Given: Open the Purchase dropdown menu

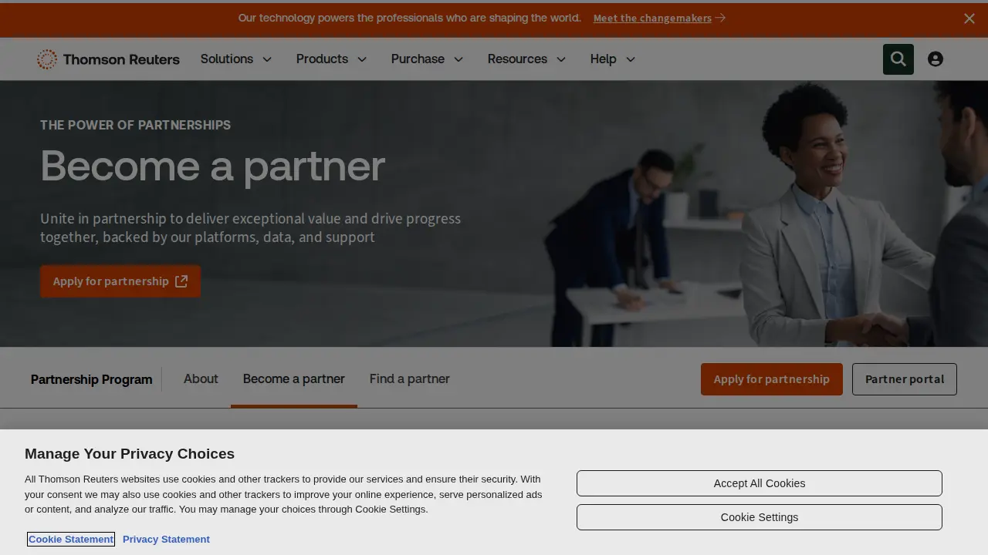Looking at the screenshot, I should pos(428,59).
